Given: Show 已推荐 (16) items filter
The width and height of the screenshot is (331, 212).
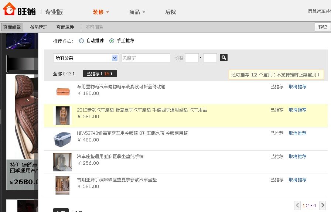Looking at the screenshot, I should 100,74.
